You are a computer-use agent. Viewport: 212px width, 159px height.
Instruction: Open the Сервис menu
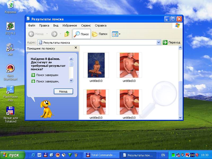pyautogui.click(x=86, y=25)
